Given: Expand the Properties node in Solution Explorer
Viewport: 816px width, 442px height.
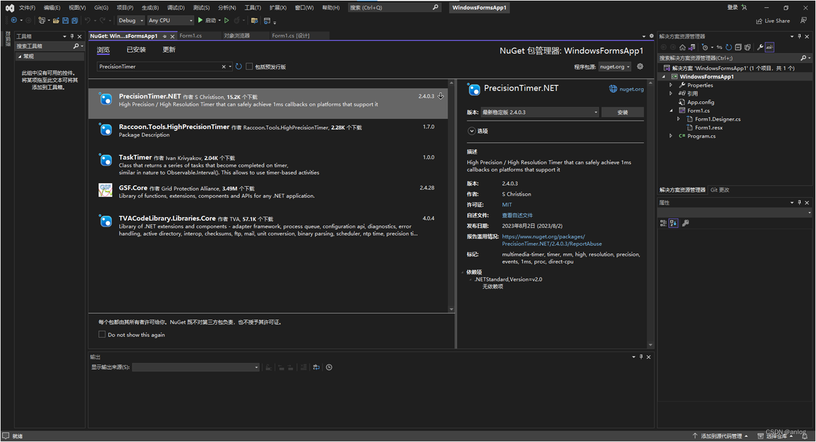Looking at the screenshot, I should pyautogui.click(x=671, y=86).
